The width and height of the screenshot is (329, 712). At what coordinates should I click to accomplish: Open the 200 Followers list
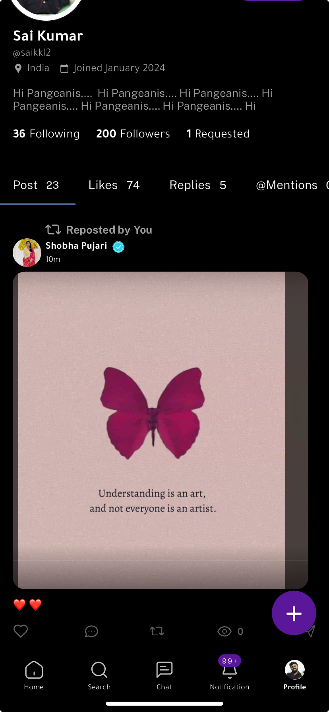pyautogui.click(x=133, y=134)
